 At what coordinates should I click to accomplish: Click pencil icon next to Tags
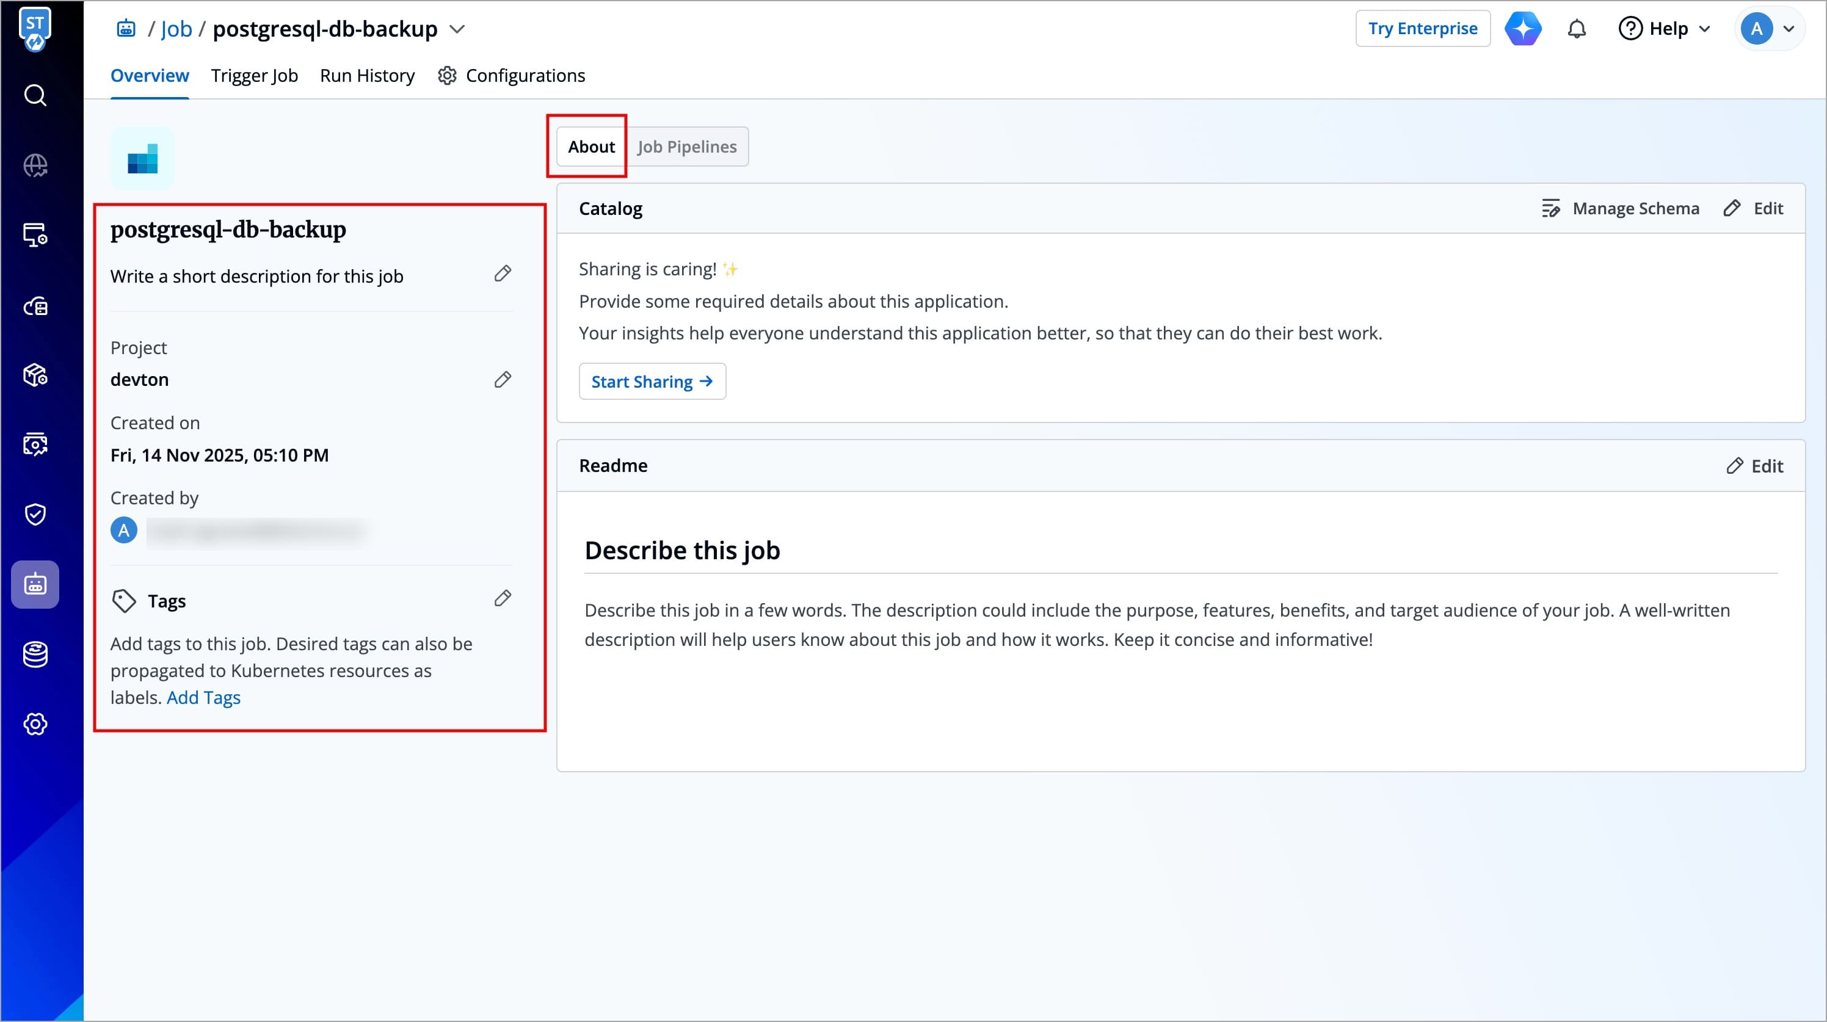(502, 598)
